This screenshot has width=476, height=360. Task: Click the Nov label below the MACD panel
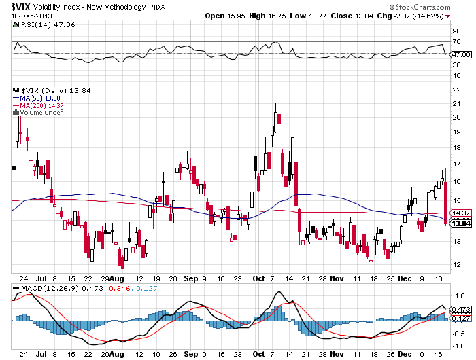point(337,354)
